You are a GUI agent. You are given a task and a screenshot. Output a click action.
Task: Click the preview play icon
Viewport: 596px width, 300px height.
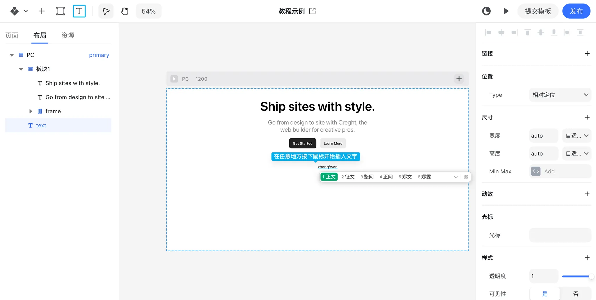click(506, 11)
